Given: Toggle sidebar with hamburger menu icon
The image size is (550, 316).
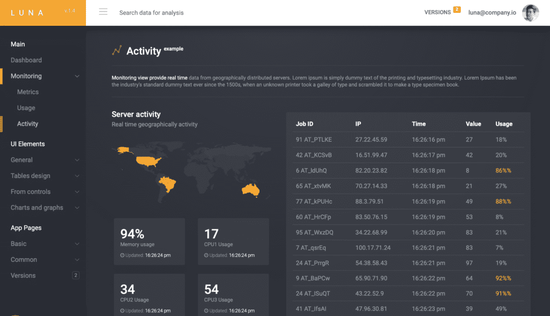Looking at the screenshot, I should (103, 12).
